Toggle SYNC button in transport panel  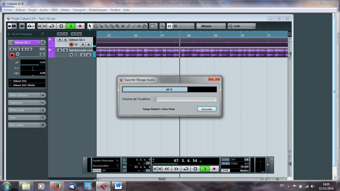click(x=226, y=171)
